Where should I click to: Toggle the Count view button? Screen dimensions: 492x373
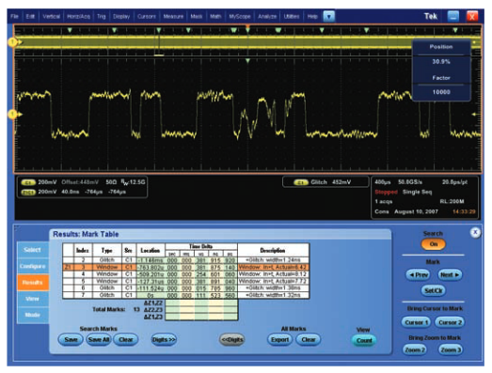pos(364,340)
